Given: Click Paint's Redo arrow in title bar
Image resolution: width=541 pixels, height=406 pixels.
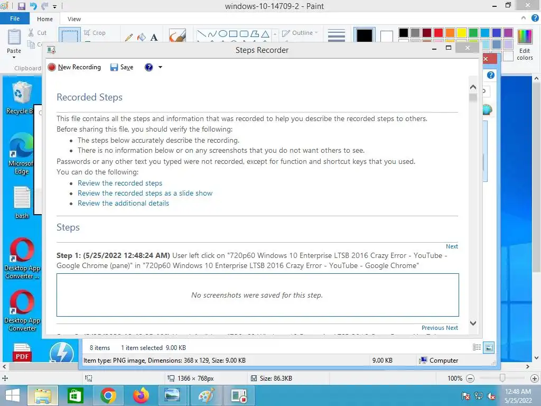Looking at the screenshot, I should pyautogui.click(x=44, y=6).
